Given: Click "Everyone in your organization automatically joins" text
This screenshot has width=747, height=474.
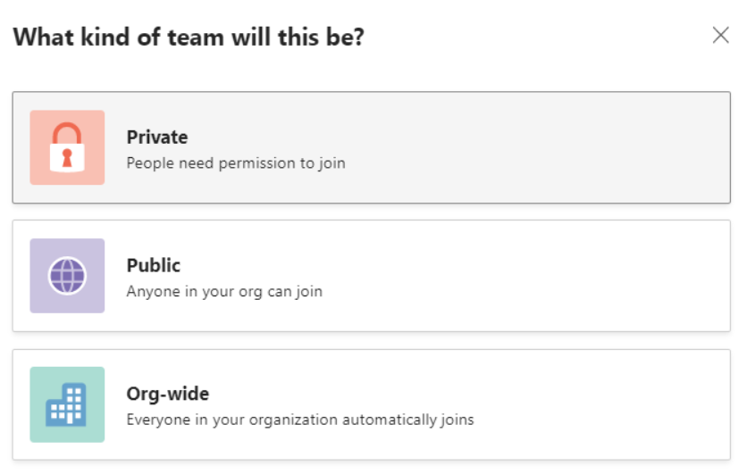Looking at the screenshot, I should pyautogui.click(x=299, y=420).
